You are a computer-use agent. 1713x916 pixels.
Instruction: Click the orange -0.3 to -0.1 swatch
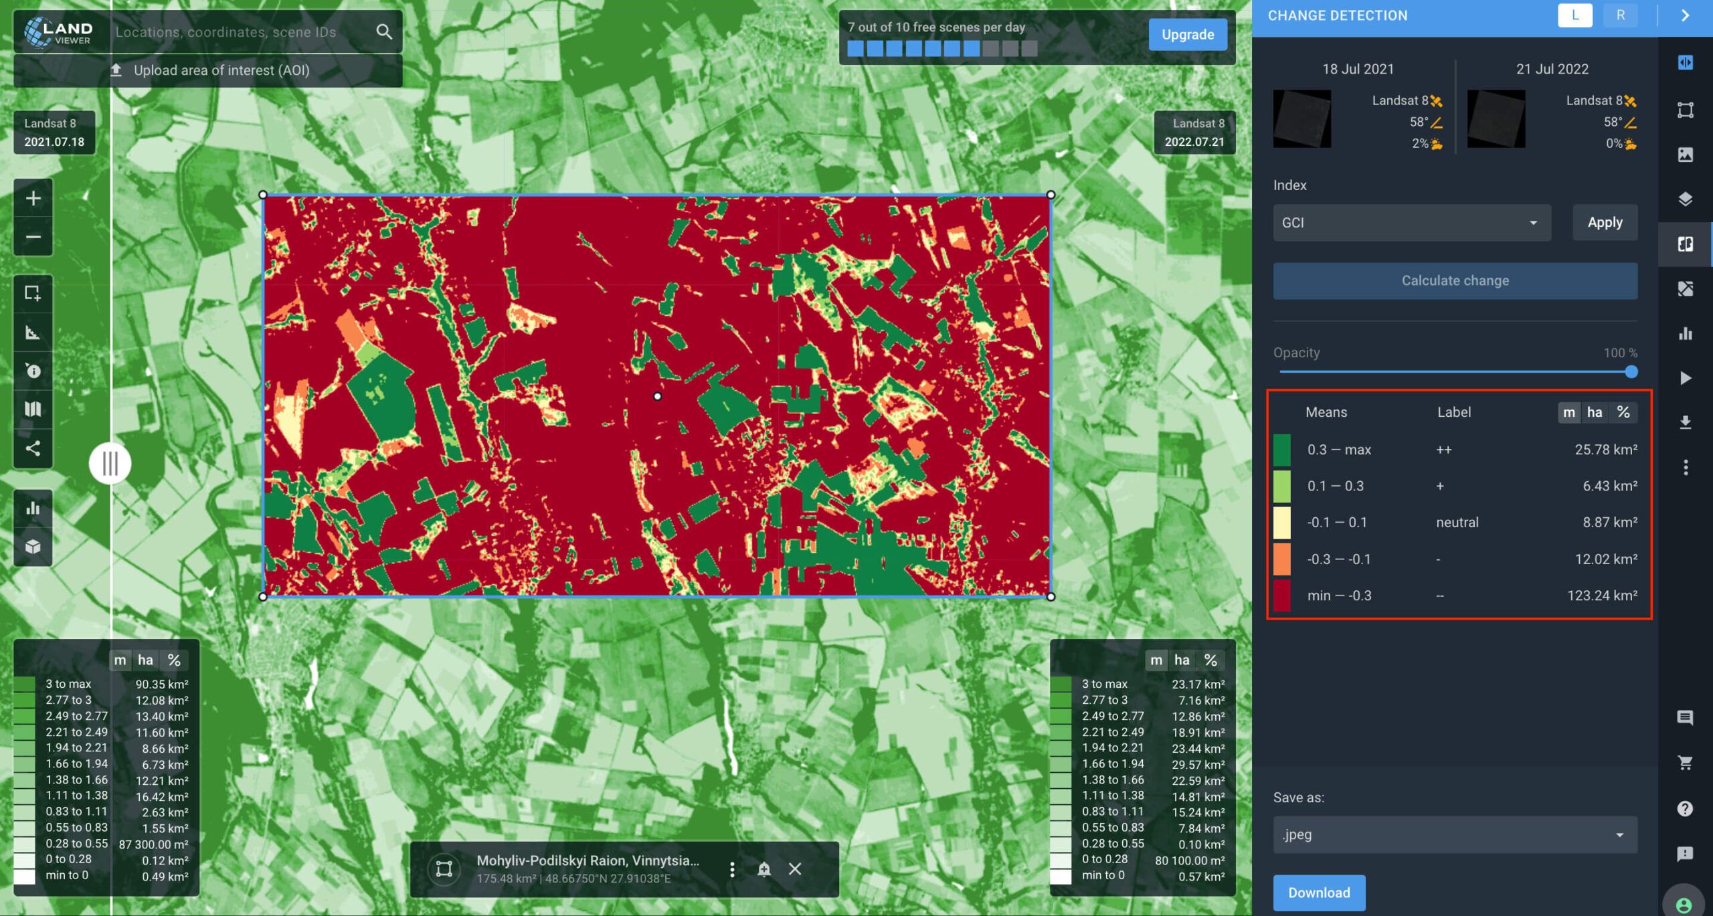pos(1281,559)
